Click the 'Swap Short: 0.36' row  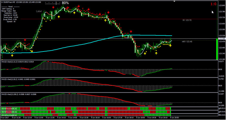(x=10, y=19)
